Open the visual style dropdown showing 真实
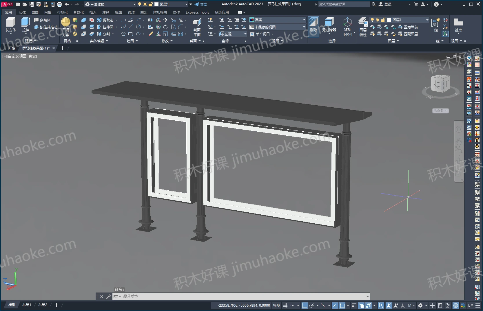This screenshot has height=311, width=483. (x=277, y=20)
